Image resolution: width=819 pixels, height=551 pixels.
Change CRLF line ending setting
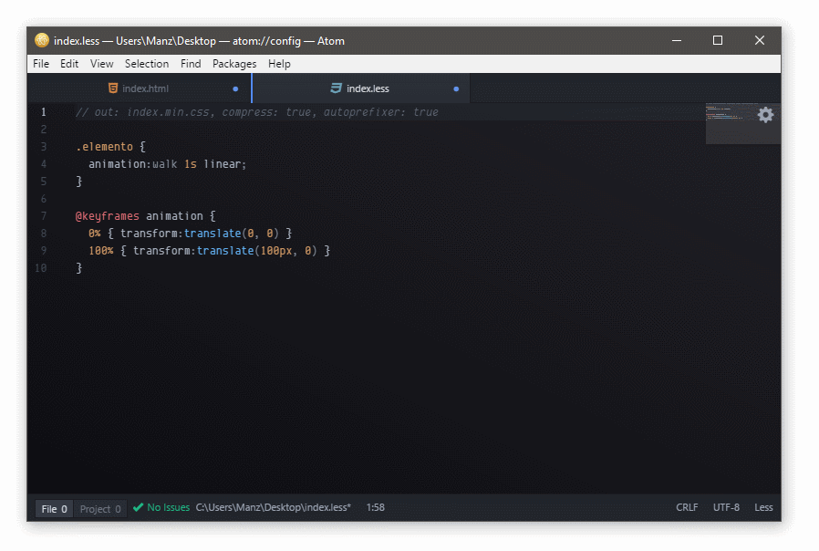[687, 507]
